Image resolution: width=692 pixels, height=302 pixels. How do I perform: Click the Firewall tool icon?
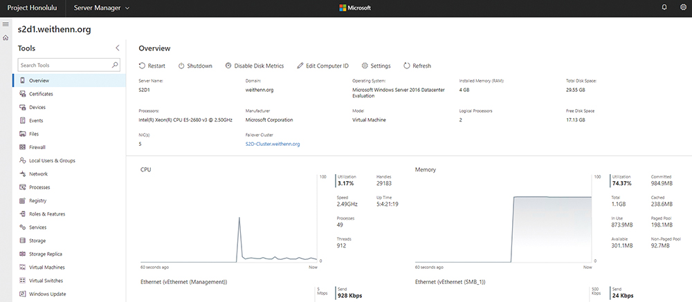(x=23, y=147)
